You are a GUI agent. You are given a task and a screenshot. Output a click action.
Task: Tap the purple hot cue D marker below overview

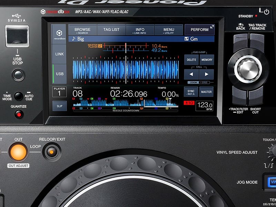click(x=99, y=108)
